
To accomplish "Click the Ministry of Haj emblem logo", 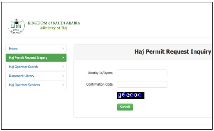I will click(x=16, y=26).
